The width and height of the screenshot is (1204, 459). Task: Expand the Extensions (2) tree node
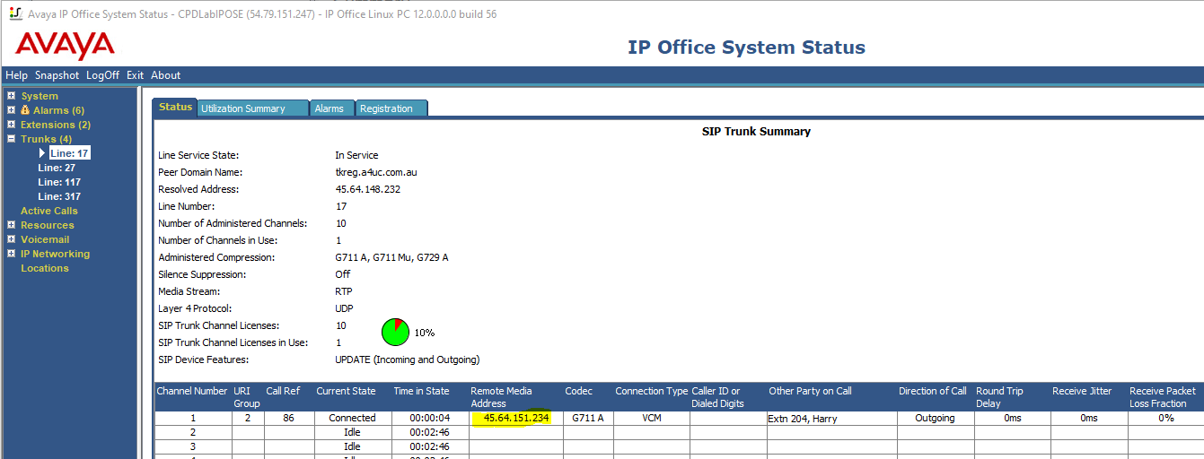pyautogui.click(x=12, y=125)
